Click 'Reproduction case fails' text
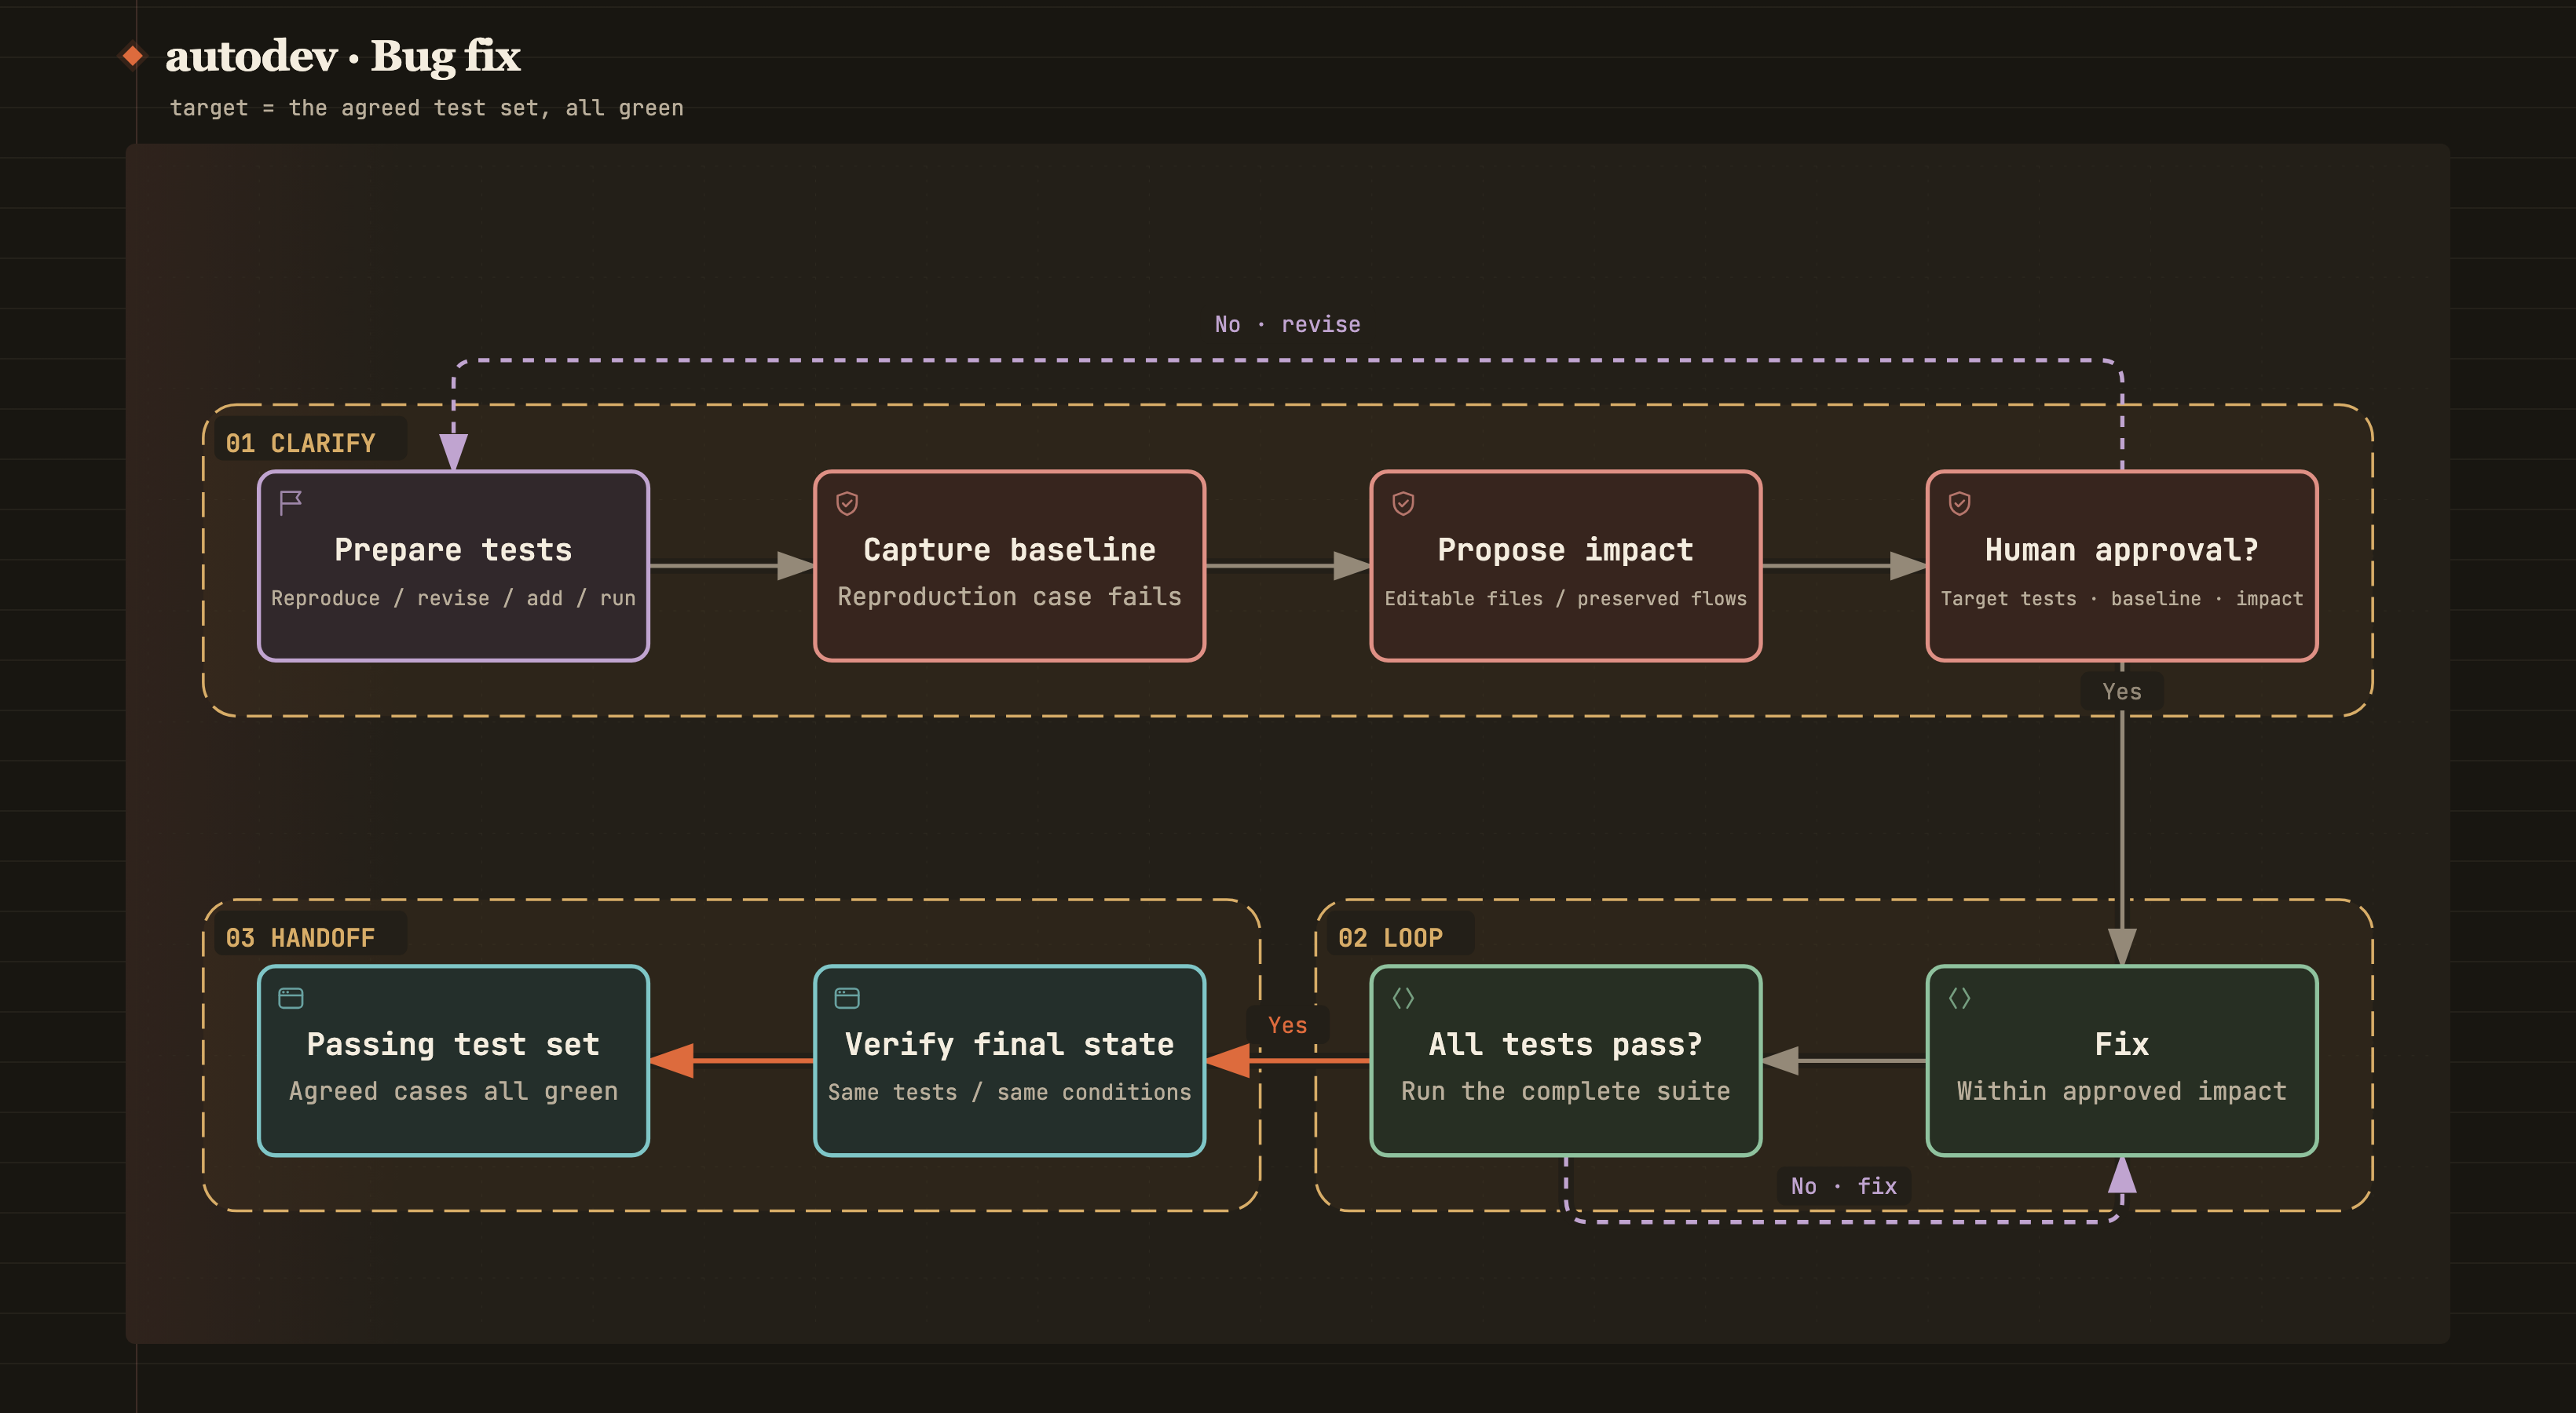 1009,597
